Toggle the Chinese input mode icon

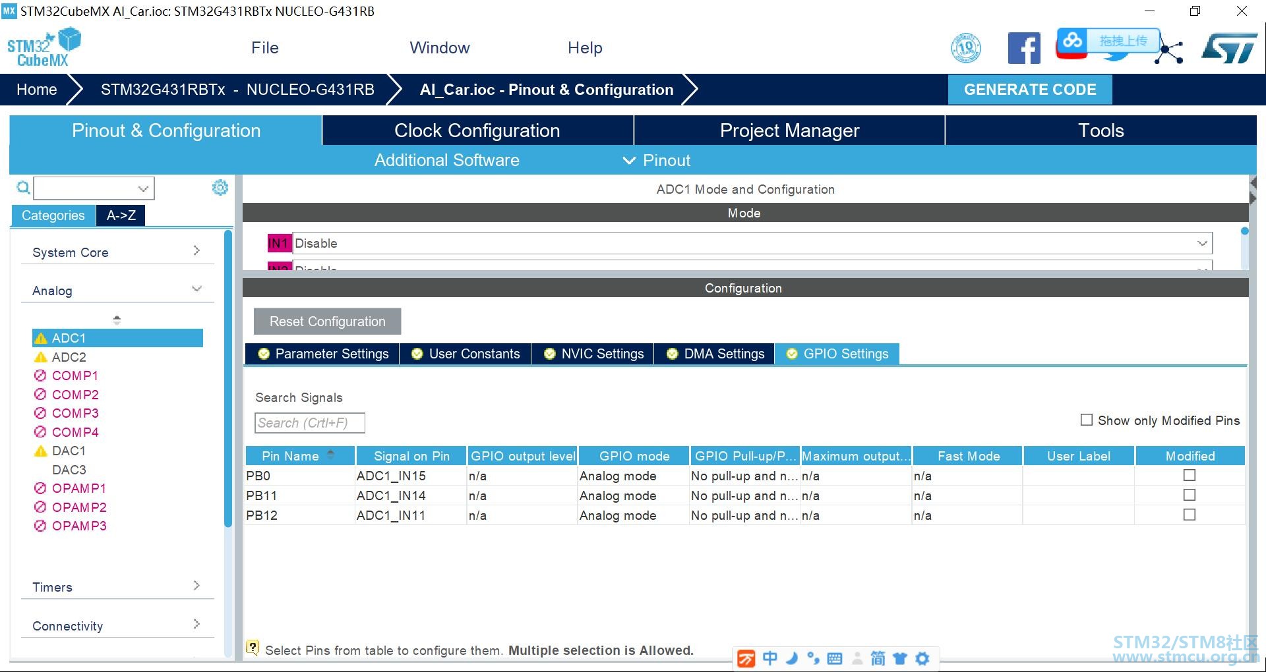pos(769,658)
